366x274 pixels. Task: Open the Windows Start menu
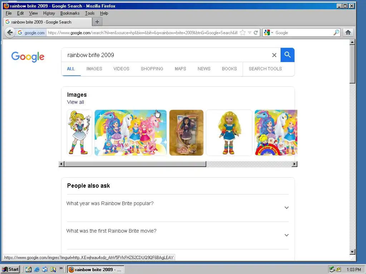(x=10, y=270)
